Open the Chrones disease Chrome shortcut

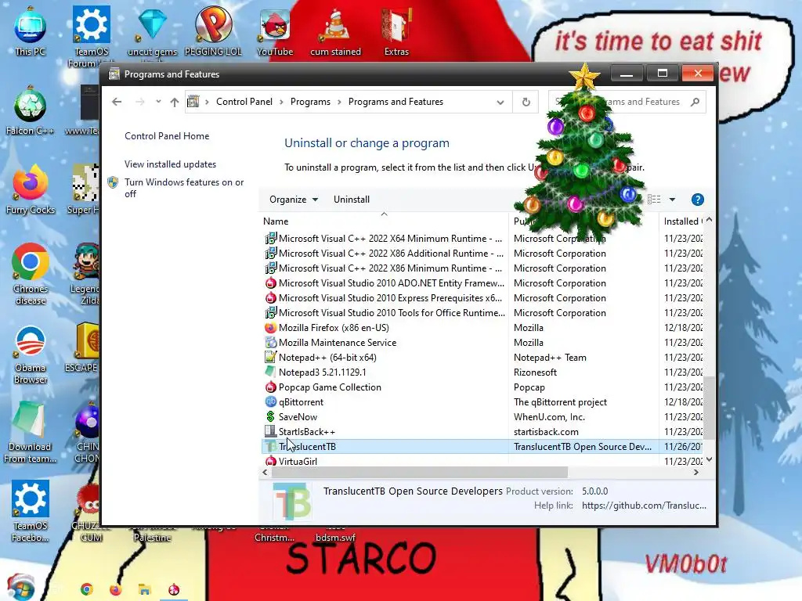click(31, 273)
